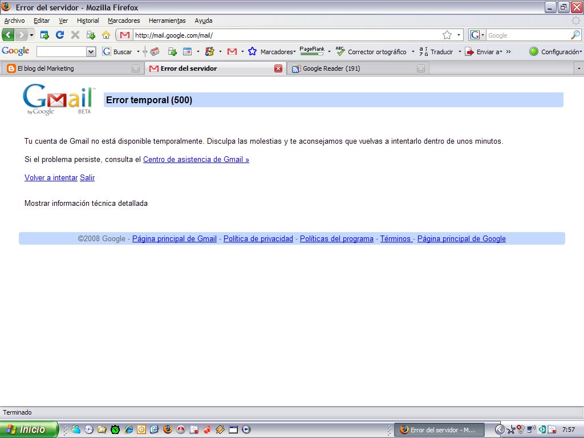Close the Error del servidor tab
Viewport: 584px width, 438px height.
[x=278, y=68]
